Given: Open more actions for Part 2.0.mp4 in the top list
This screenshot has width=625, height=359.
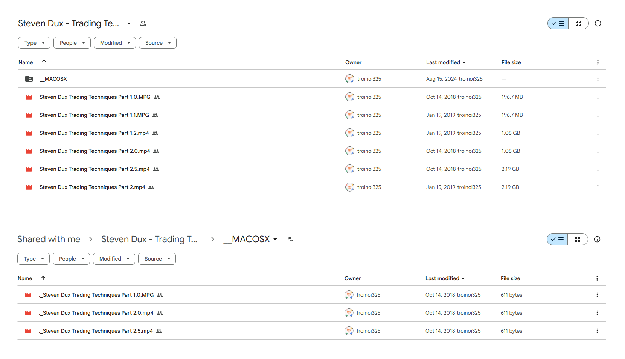Looking at the screenshot, I should tap(598, 151).
